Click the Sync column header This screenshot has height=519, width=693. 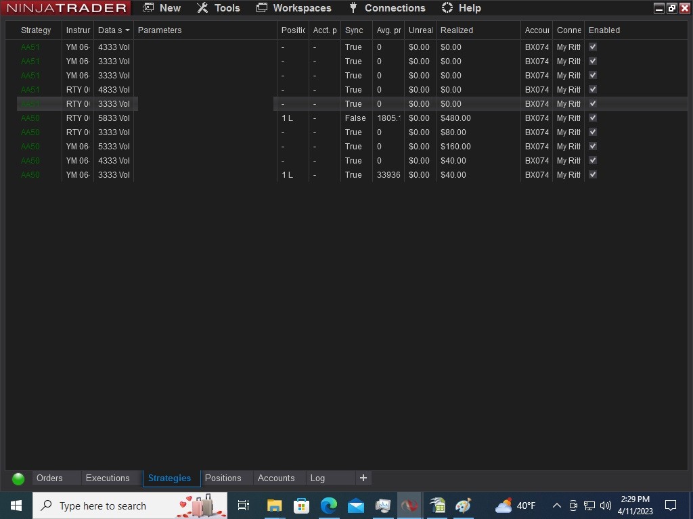click(x=356, y=30)
